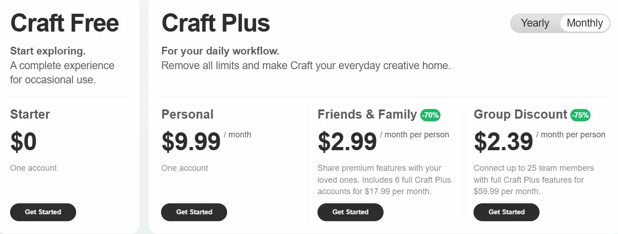Image resolution: width=618 pixels, height=234 pixels.
Task: Select the Monthly billing option
Action: point(585,23)
